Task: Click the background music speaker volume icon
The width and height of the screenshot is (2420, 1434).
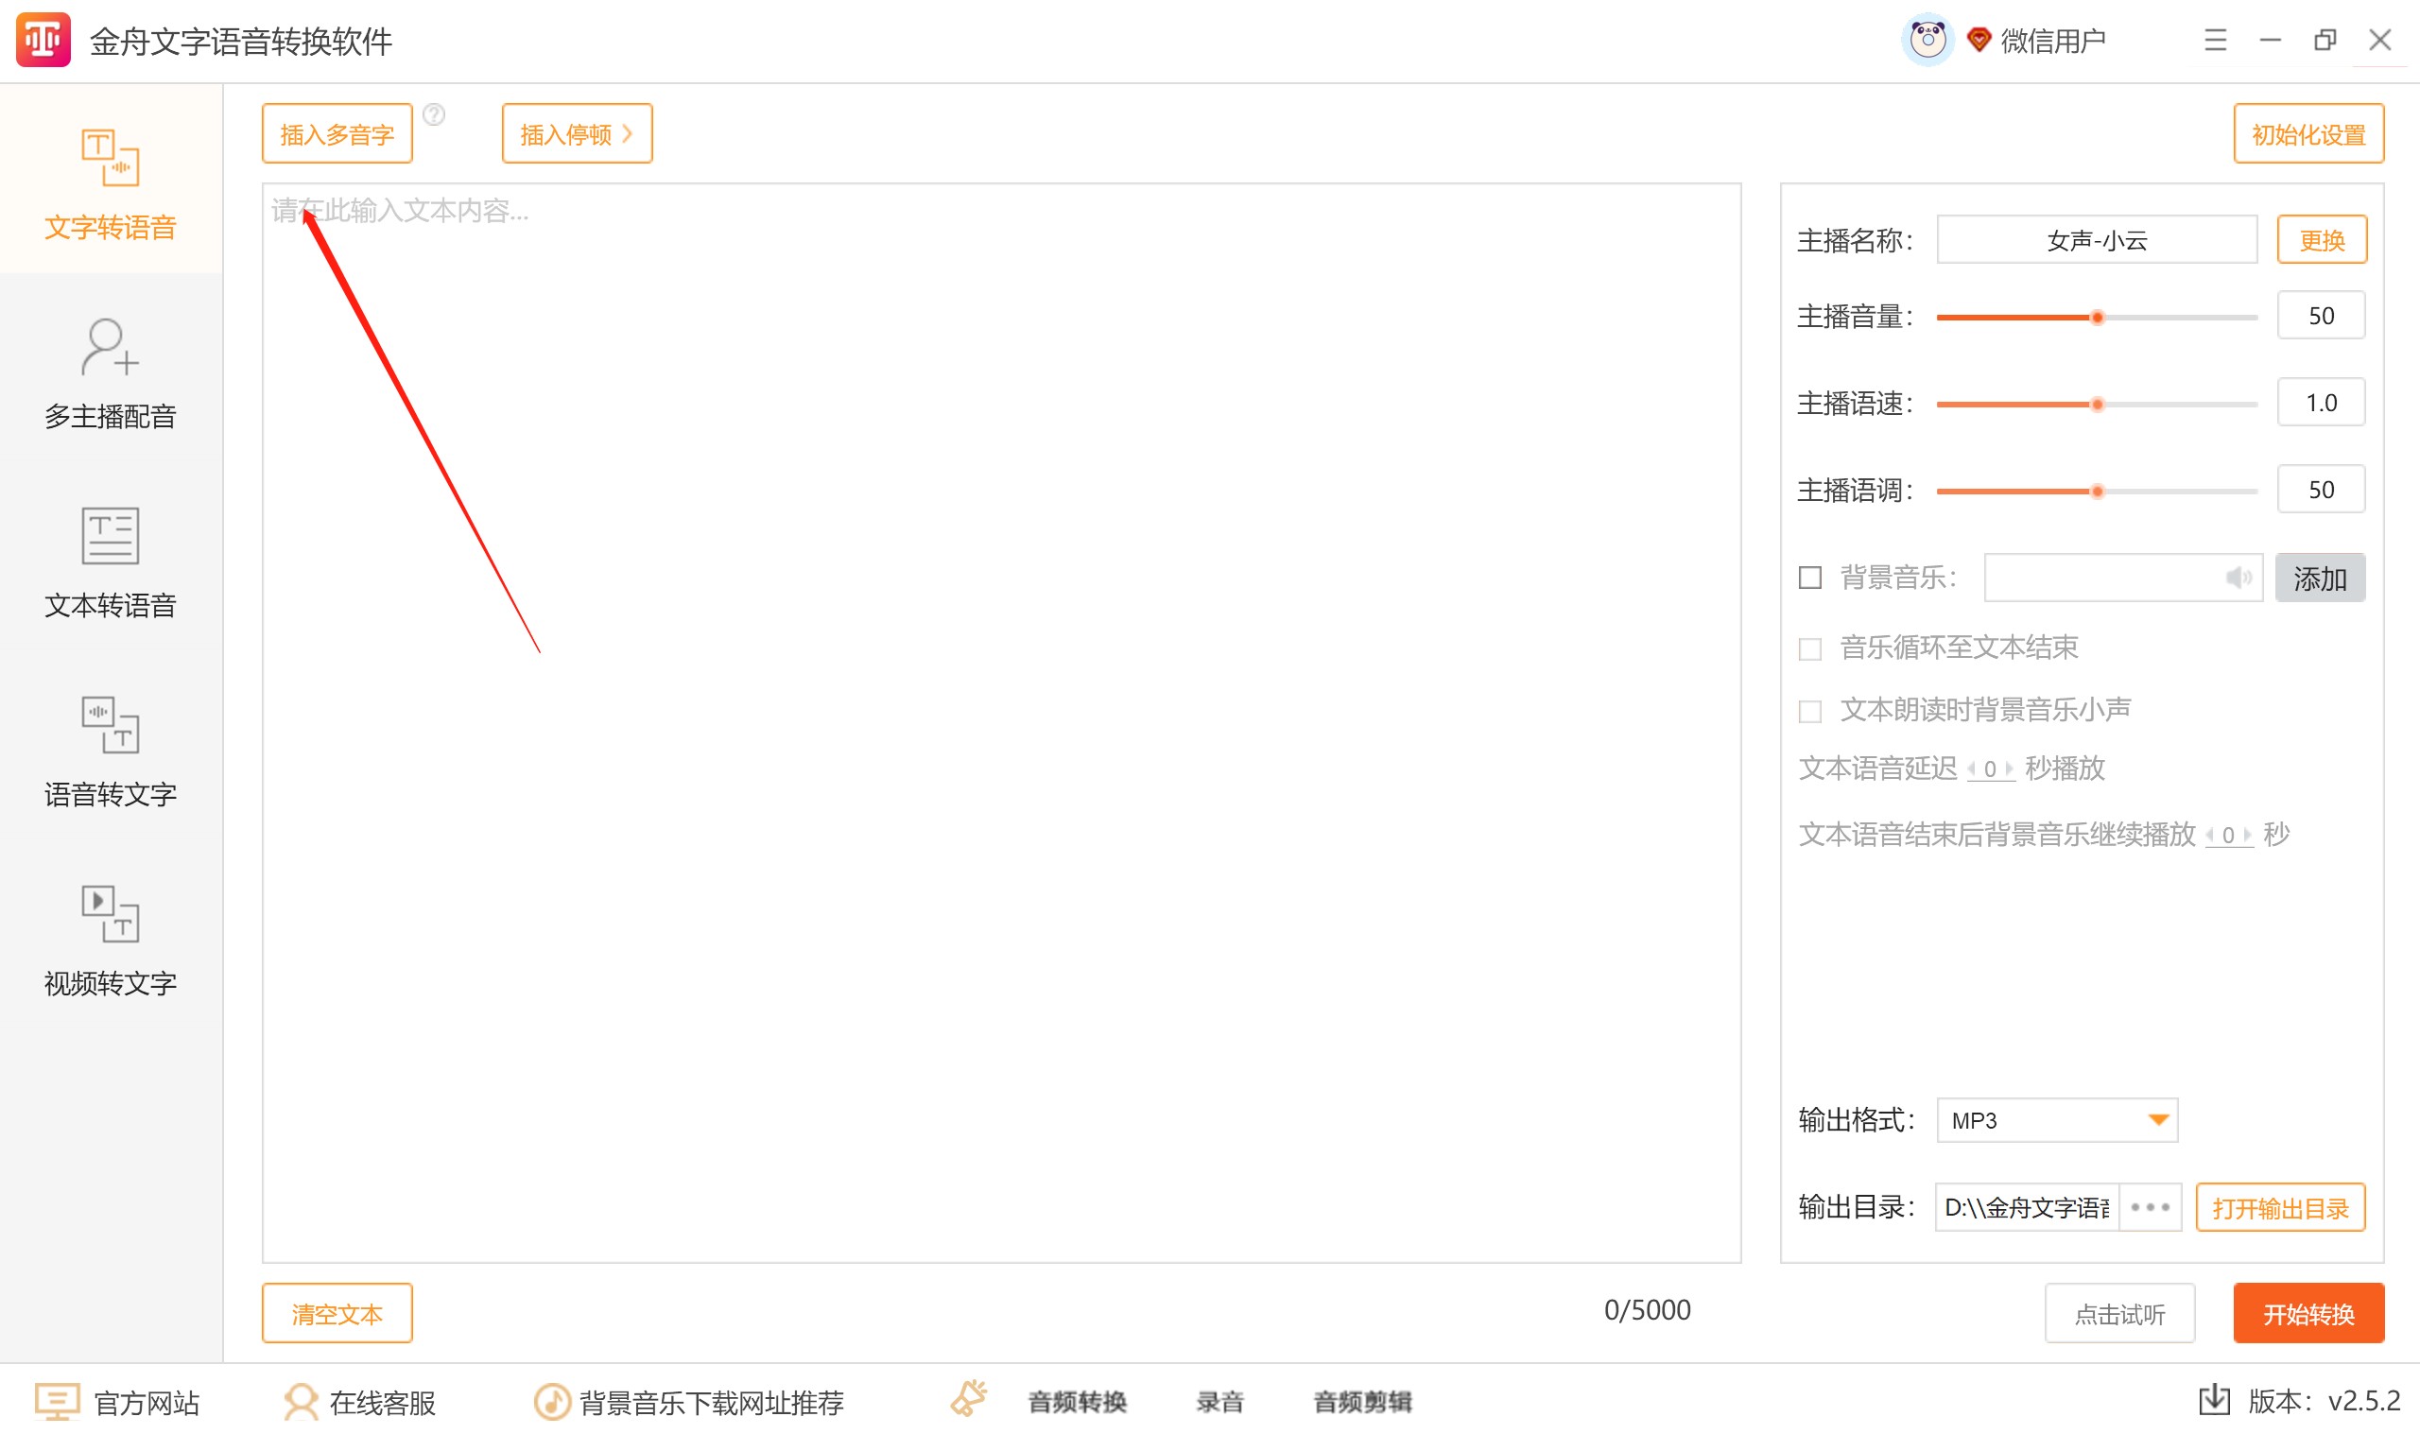Action: point(2238,578)
